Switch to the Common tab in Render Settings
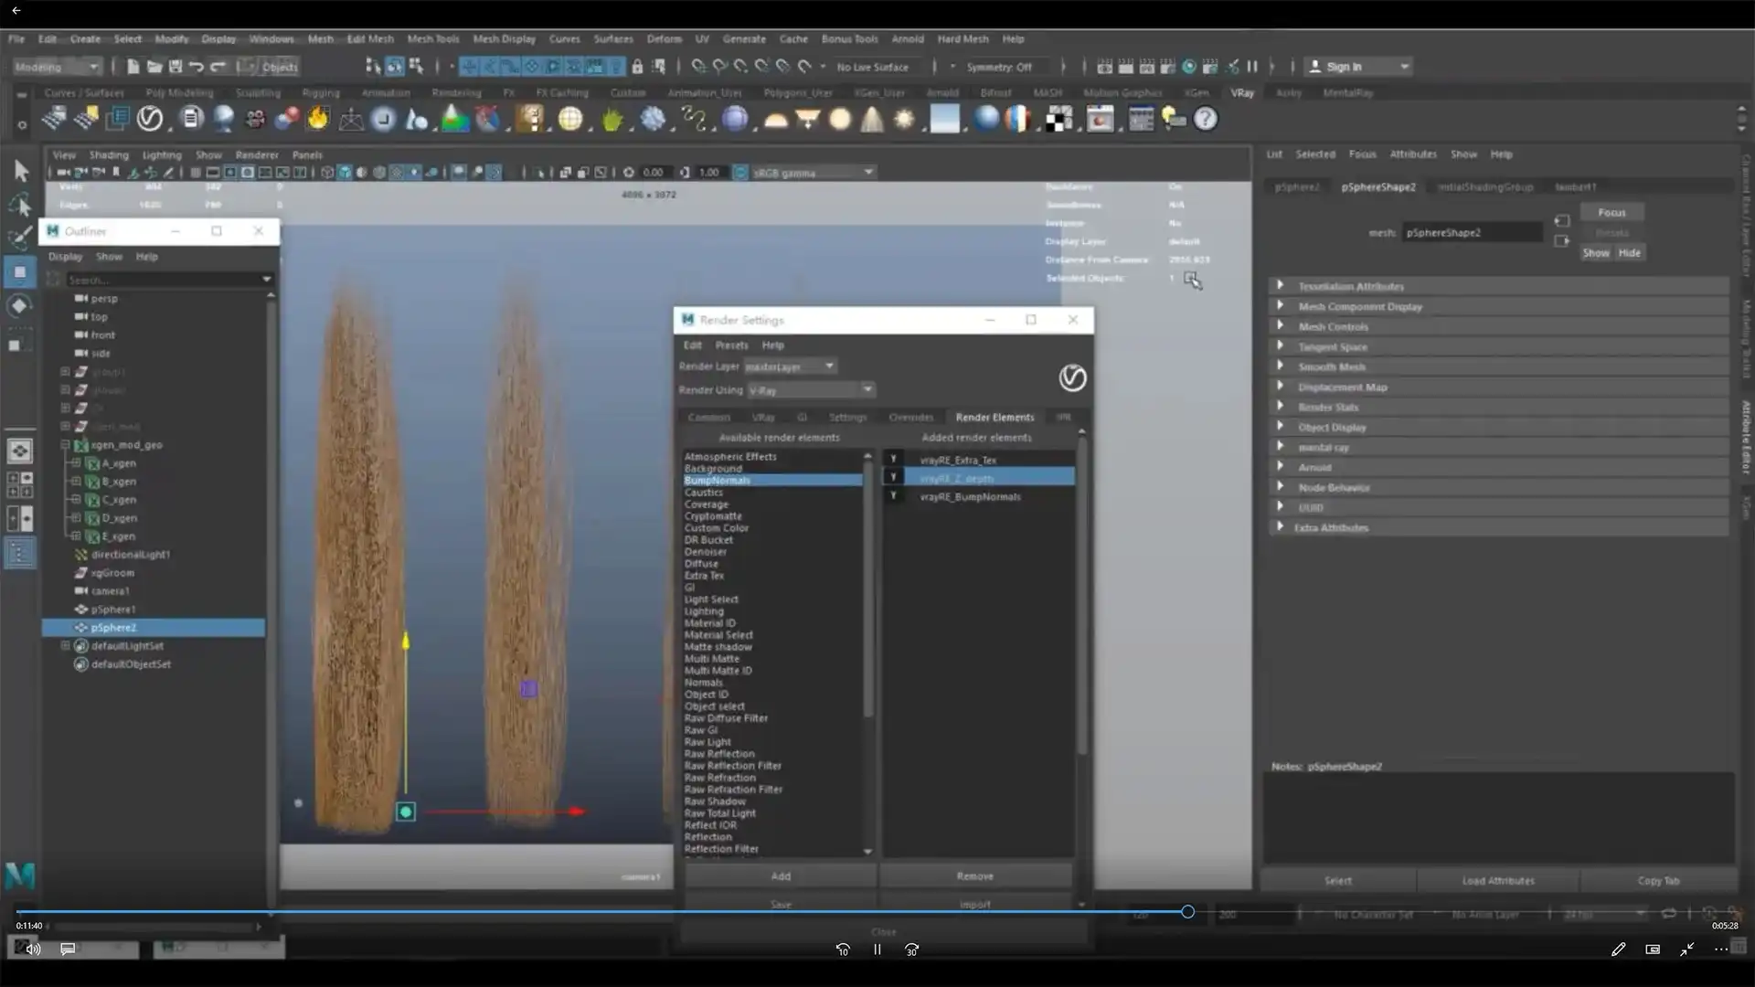Viewport: 1755px width, 987px height. pyautogui.click(x=708, y=417)
